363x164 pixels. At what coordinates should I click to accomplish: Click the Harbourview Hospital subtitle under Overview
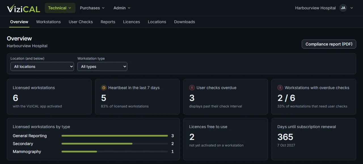[27, 46]
